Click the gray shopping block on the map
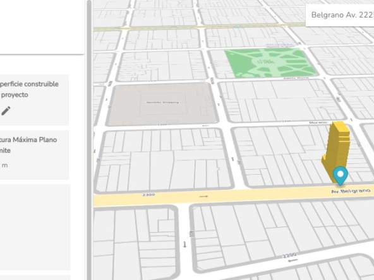The width and height of the screenshot is (374, 280). 162,104
